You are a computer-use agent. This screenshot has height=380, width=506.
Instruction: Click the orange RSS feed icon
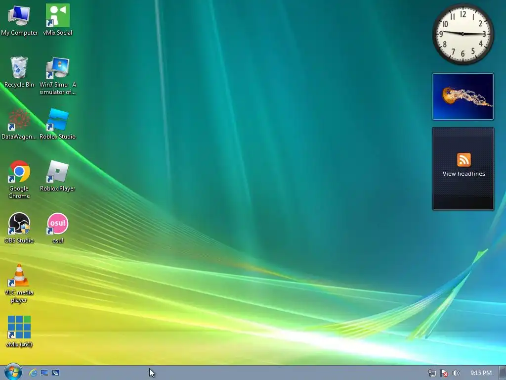[x=464, y=160]
